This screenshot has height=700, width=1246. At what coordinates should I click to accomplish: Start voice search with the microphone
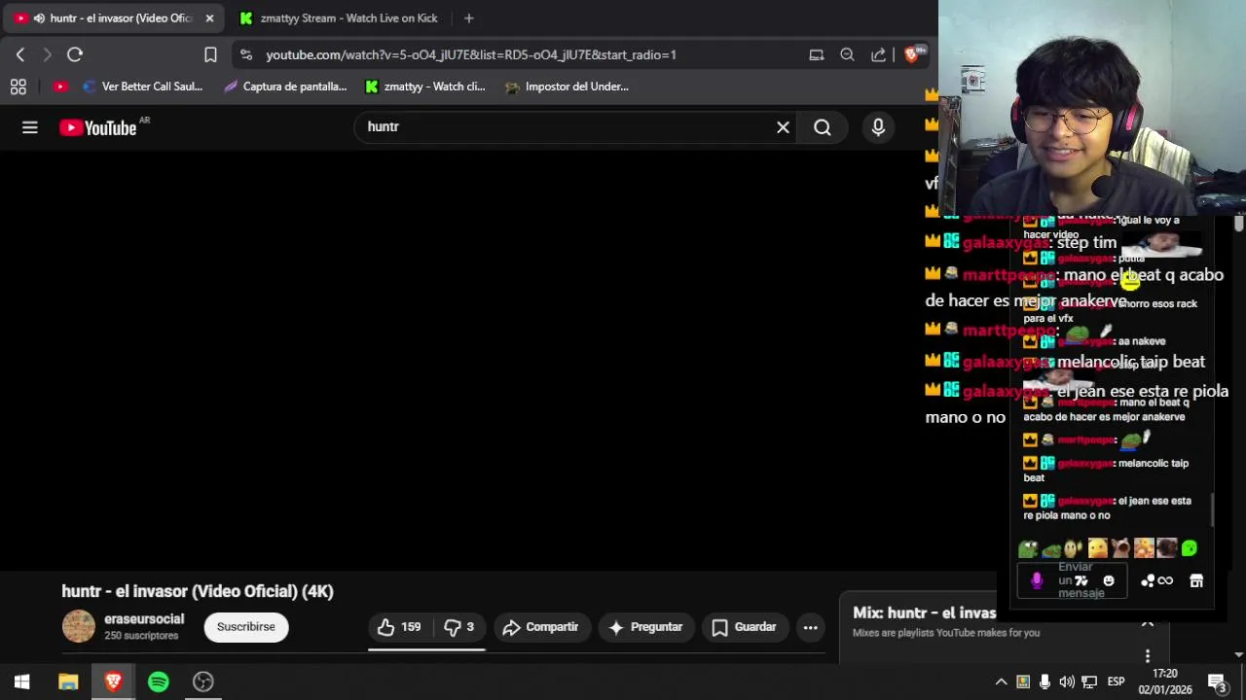pyautogui.click(x=878, y=127)
